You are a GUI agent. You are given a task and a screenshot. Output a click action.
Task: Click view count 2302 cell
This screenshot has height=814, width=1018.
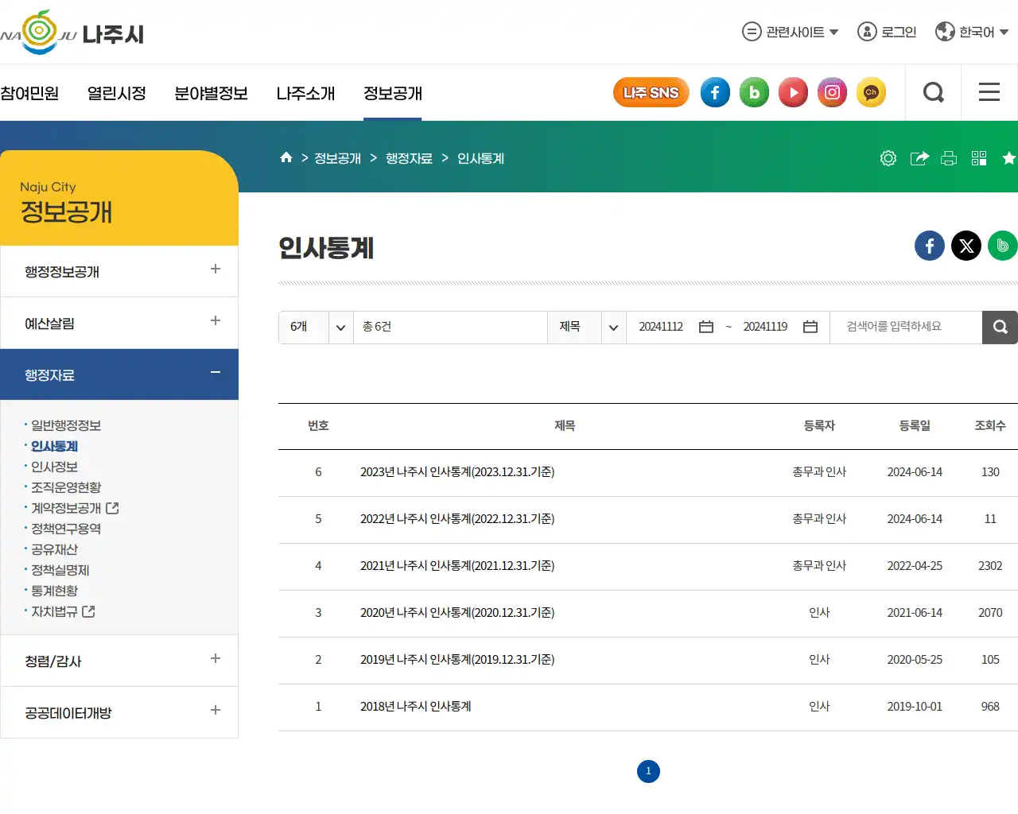(x=990, y=566)
